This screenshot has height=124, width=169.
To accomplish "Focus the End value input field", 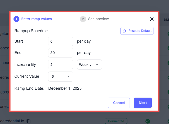I will click(x=61, y=53).
